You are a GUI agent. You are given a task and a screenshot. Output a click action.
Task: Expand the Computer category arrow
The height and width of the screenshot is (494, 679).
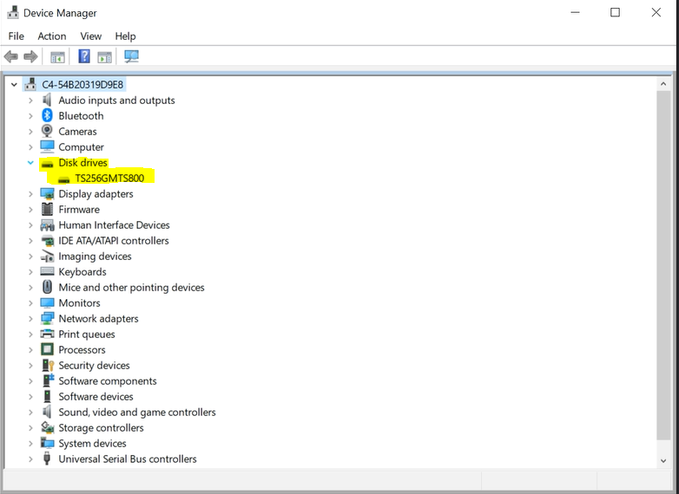tap(30, 147)
